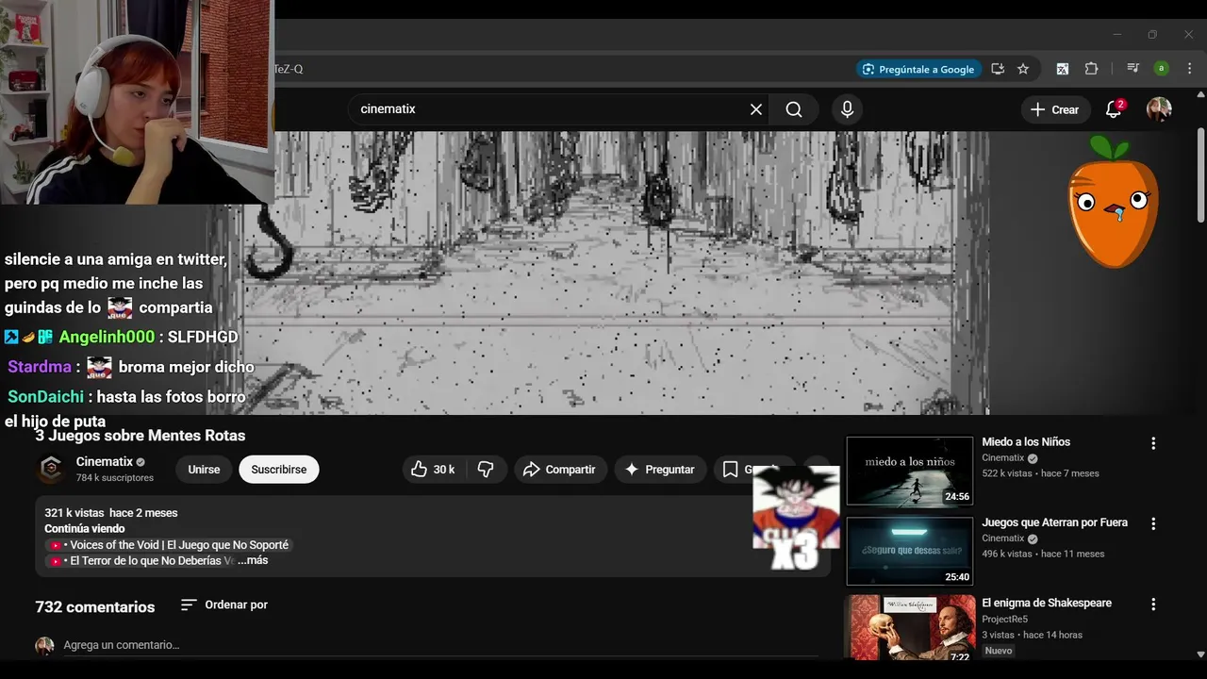This screenshot has height=679, width=1207.
Task: Open the Cinematix channel name link
Action: click(x=105, y=462)
